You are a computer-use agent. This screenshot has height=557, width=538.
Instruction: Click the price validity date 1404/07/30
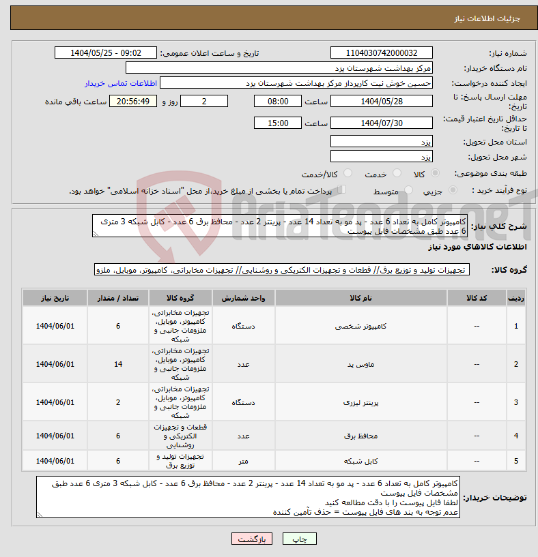pyautogui.click(x=382, y=123)
